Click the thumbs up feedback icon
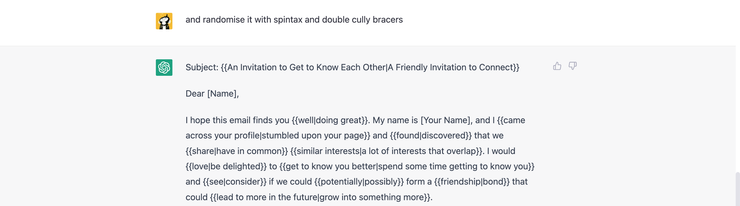Viewport: 740px width, 206px height. pyautogui.click(x=557, y=66)
